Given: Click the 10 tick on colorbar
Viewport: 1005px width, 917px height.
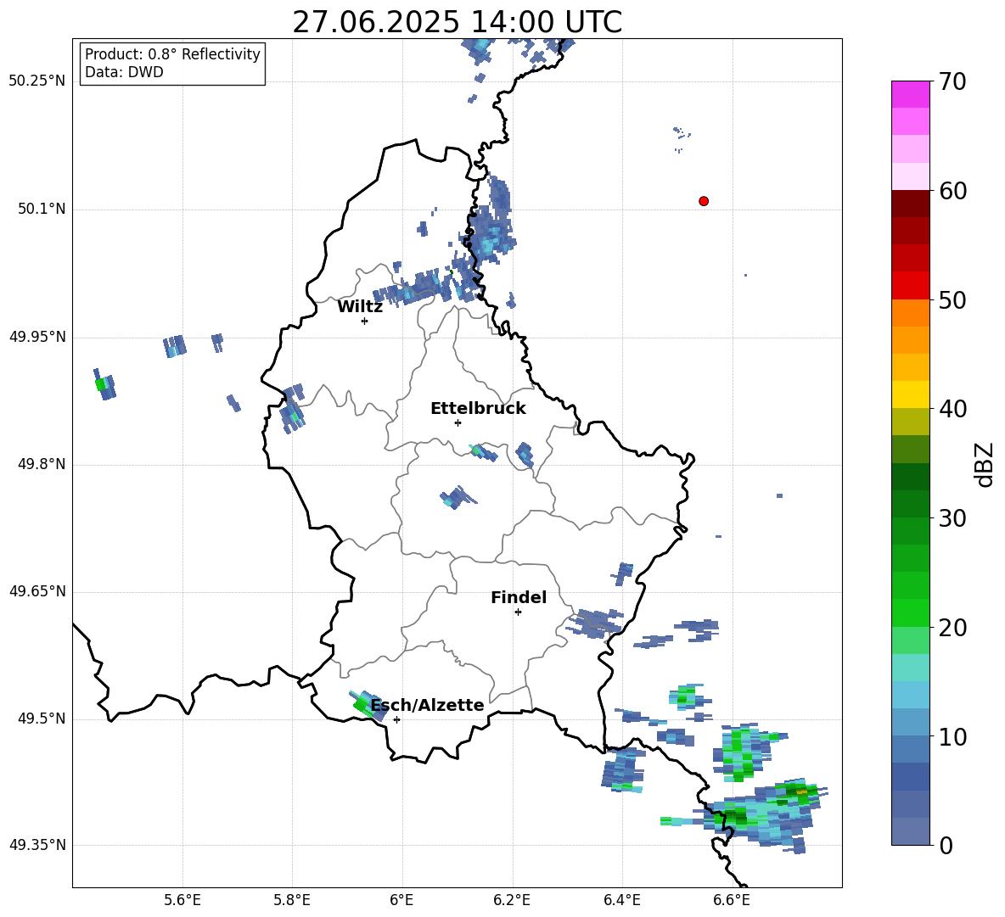Looking at the screenshot, I should click(x=952, y=736).
